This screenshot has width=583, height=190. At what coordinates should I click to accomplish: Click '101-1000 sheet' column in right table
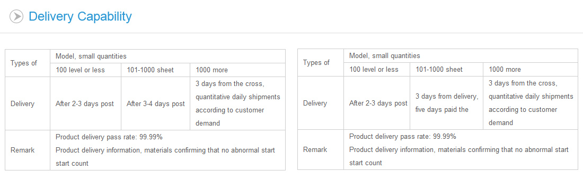(447, 70)
